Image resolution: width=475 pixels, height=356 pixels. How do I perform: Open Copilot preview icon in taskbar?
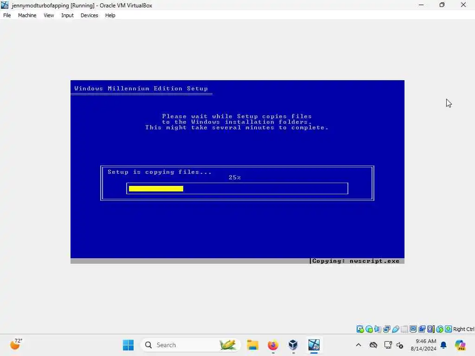point(460,345)
